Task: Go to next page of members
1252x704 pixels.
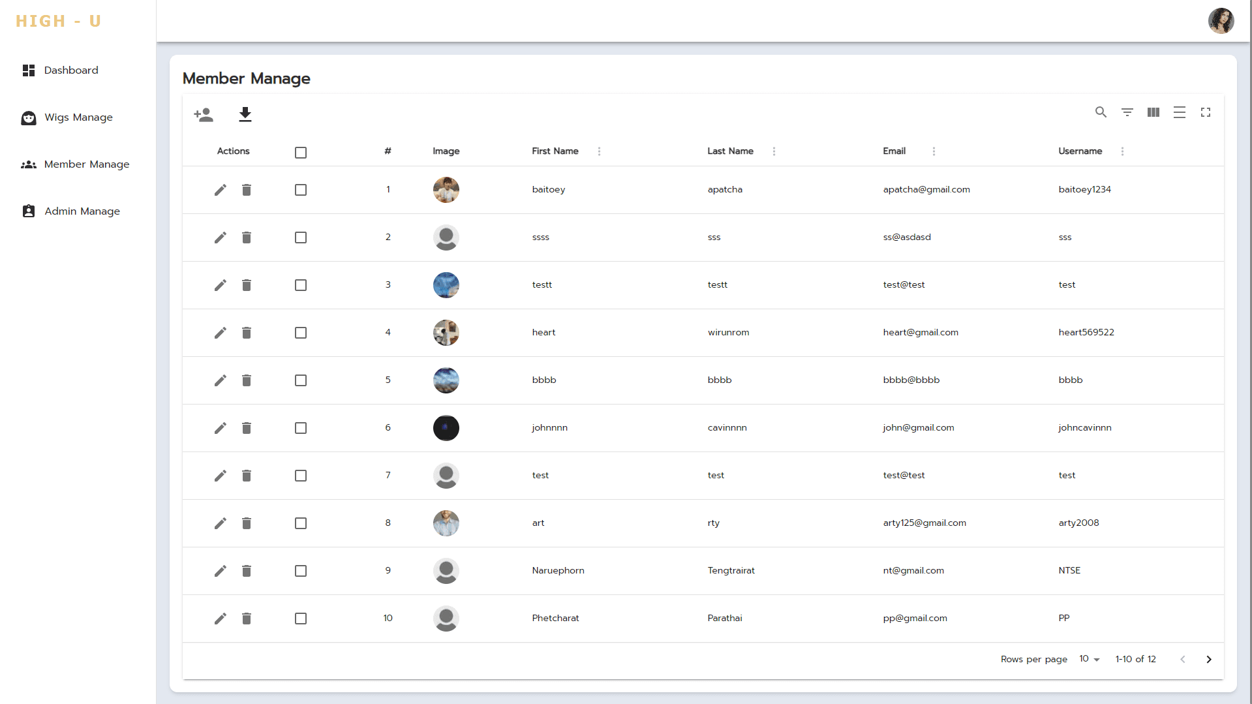Action: pyautogui.click(x=1208, y=660)
